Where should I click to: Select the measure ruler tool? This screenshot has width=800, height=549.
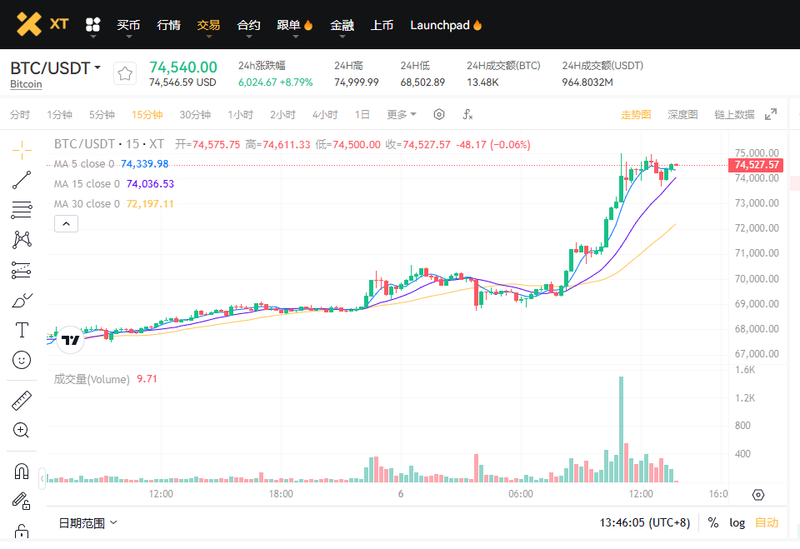[21, 400]
